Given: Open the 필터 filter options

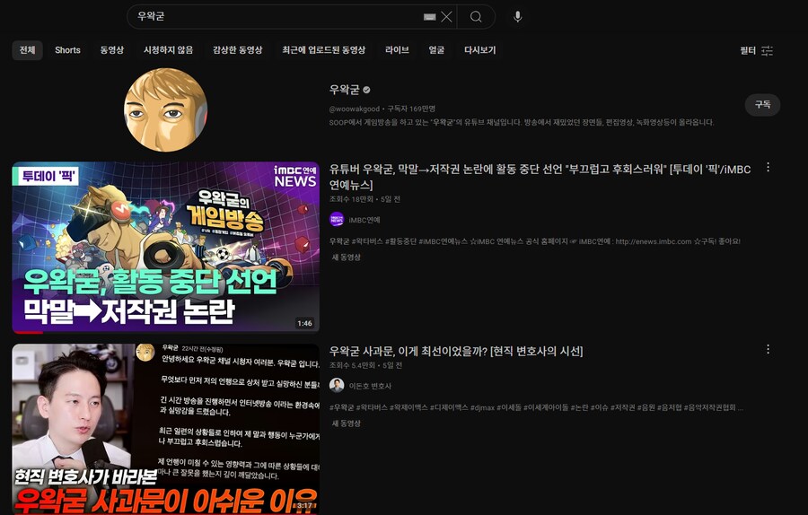Looking at the screenshot, I should [757, 50].
